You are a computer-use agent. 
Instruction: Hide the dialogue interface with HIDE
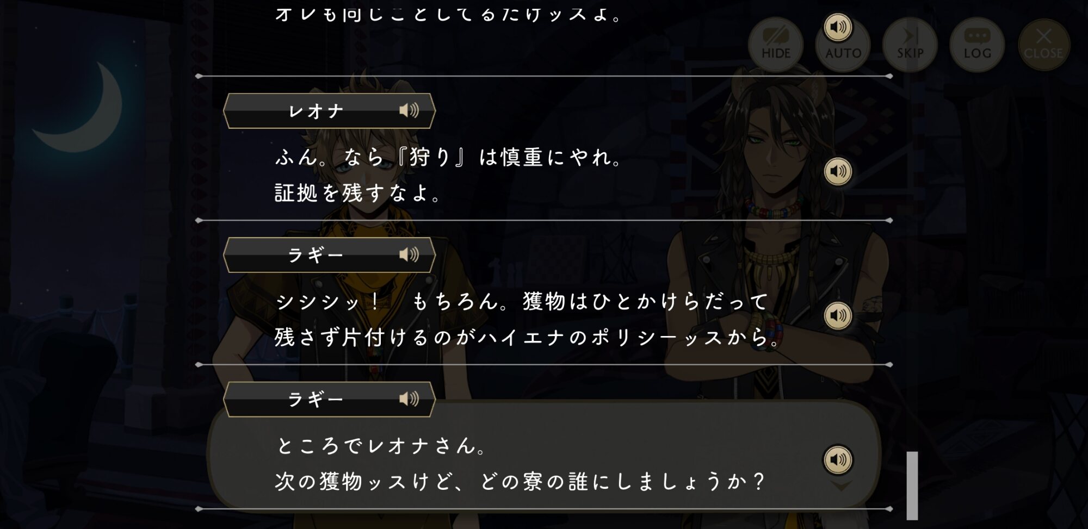pos(776,45)
